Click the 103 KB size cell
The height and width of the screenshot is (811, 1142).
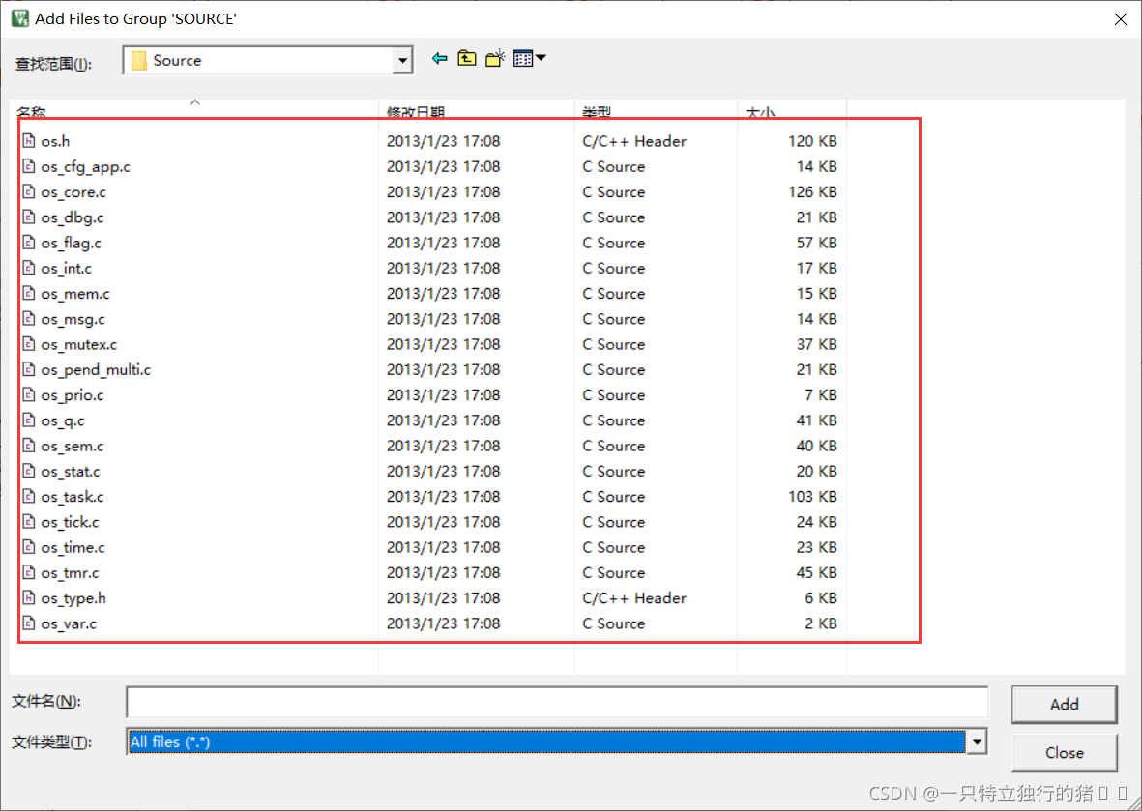coord(812,497)
